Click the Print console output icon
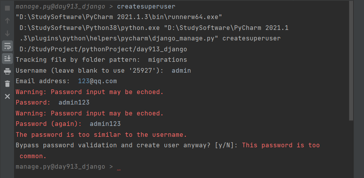This screenshot has height=178, width=364. click(x=7, y=71)
